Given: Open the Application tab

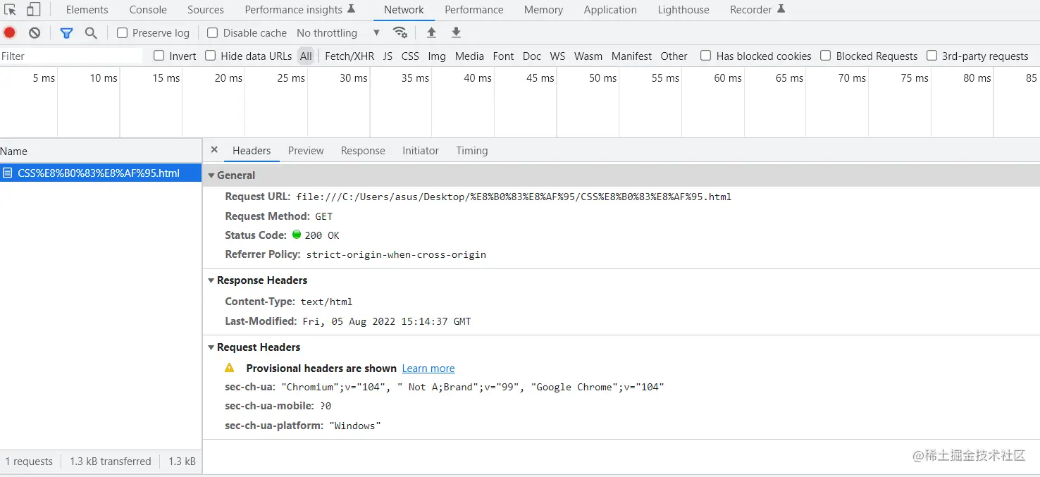Looking at the screenshot, I should [610, 10].
